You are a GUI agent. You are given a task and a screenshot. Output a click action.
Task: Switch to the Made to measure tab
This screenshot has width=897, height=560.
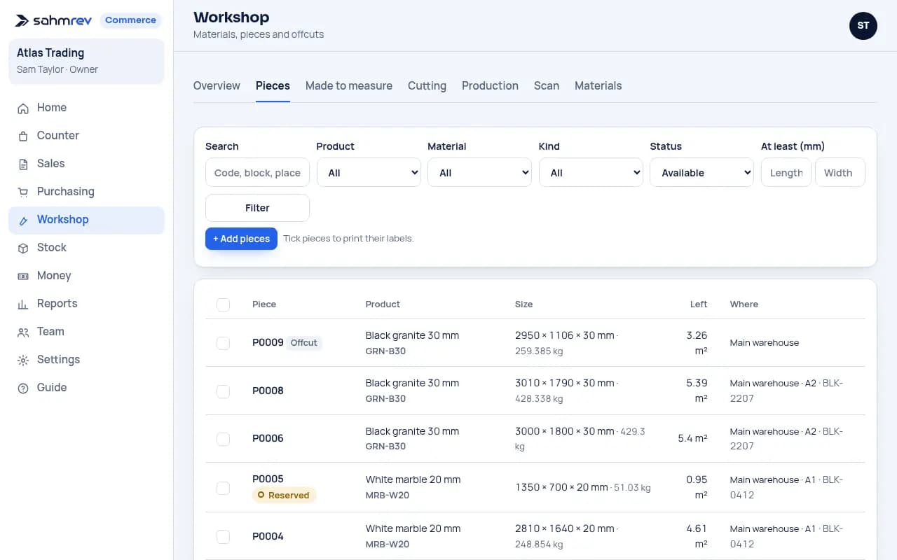349,85
